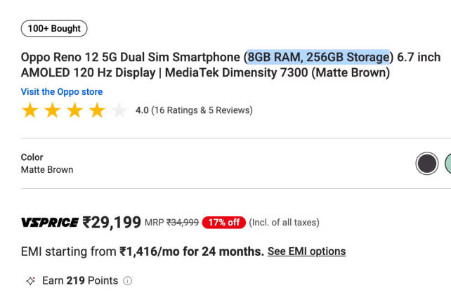Viewport: 451px width, 295px height.
Task: Click the first yellow rating star
Action: pyautogui.click(x=30, y=110)
